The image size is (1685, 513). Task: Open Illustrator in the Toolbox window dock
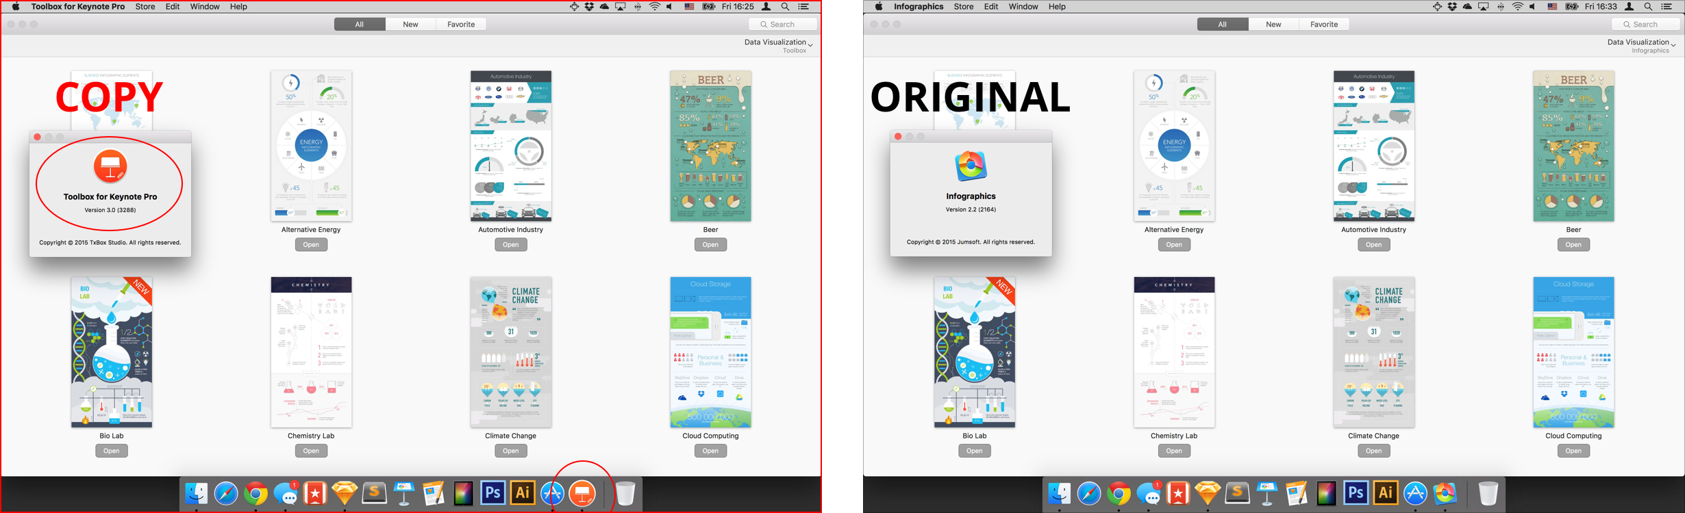(523, 493)
